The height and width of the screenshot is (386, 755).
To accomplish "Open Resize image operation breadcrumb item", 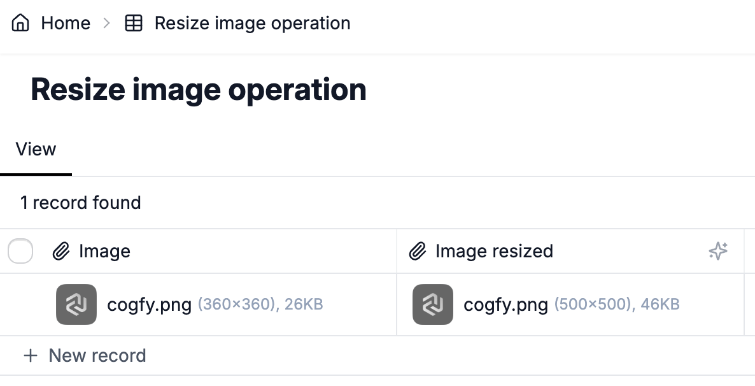I will pyautogui.click(x=252, y=23).
